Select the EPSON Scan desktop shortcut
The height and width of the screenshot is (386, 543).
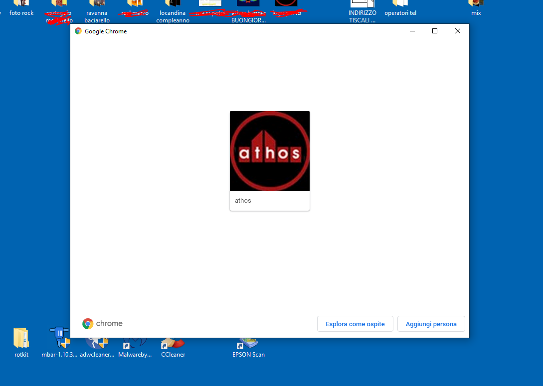coord(248,348)
